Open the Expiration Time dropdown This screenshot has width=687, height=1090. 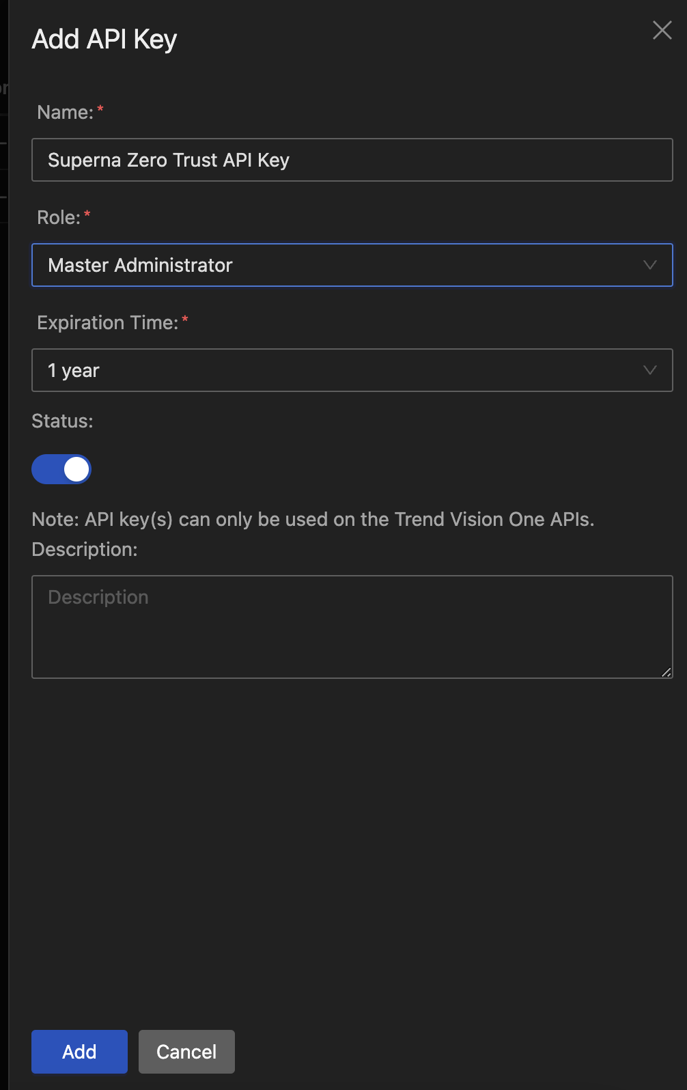tap(352, 370)
